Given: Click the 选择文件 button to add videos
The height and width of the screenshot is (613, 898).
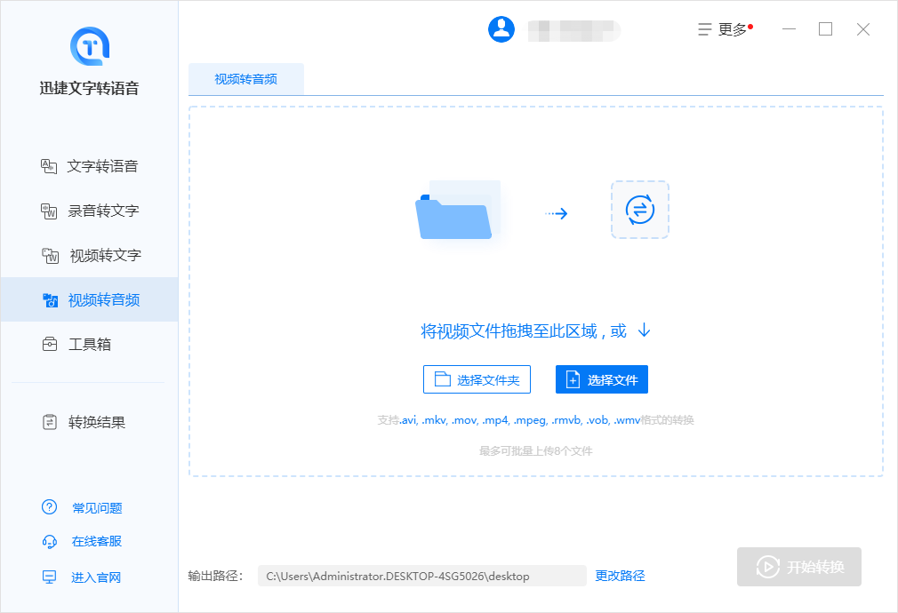Looking at the screenshot, I should pos(602,378).
